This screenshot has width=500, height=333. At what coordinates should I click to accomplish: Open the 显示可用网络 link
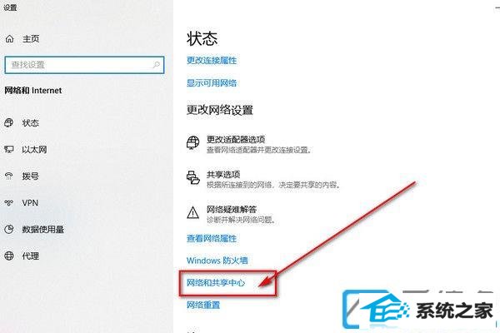coord(212,83)
